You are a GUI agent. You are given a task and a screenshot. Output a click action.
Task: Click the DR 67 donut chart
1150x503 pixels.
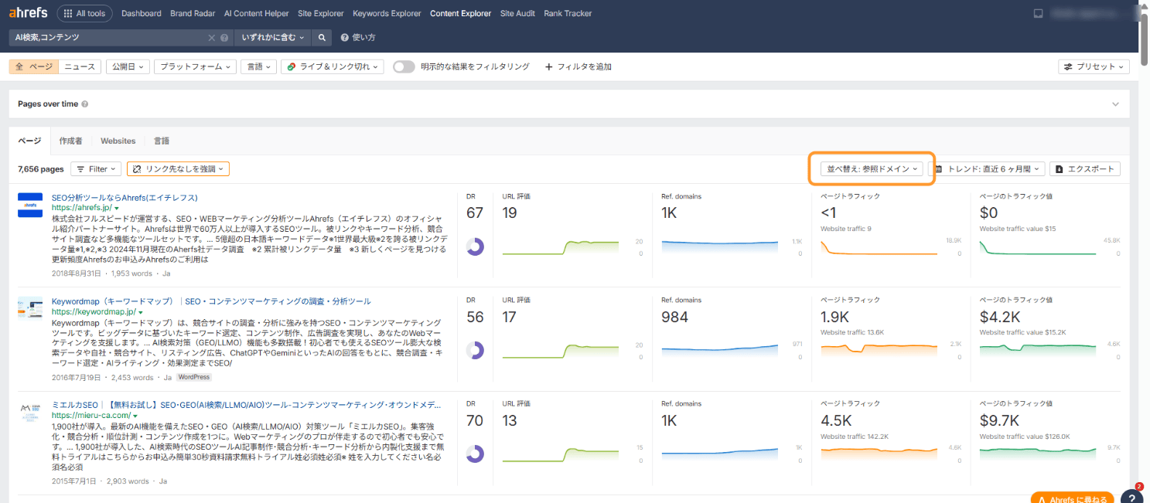pyautogui.click(x=475, y=247)
